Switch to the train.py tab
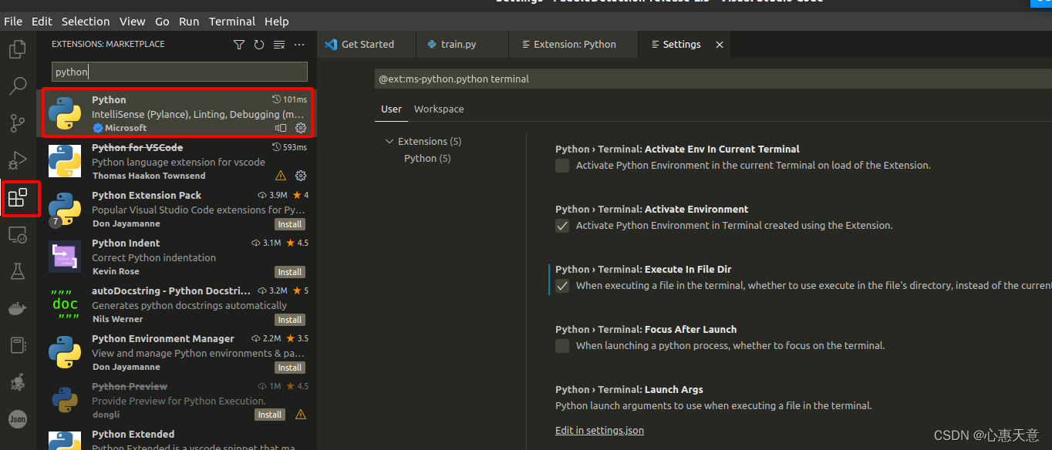1052x450 pixels. coord(463,45)
